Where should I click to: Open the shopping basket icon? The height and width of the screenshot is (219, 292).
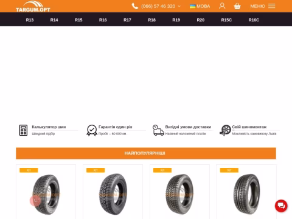pos(237,6)
